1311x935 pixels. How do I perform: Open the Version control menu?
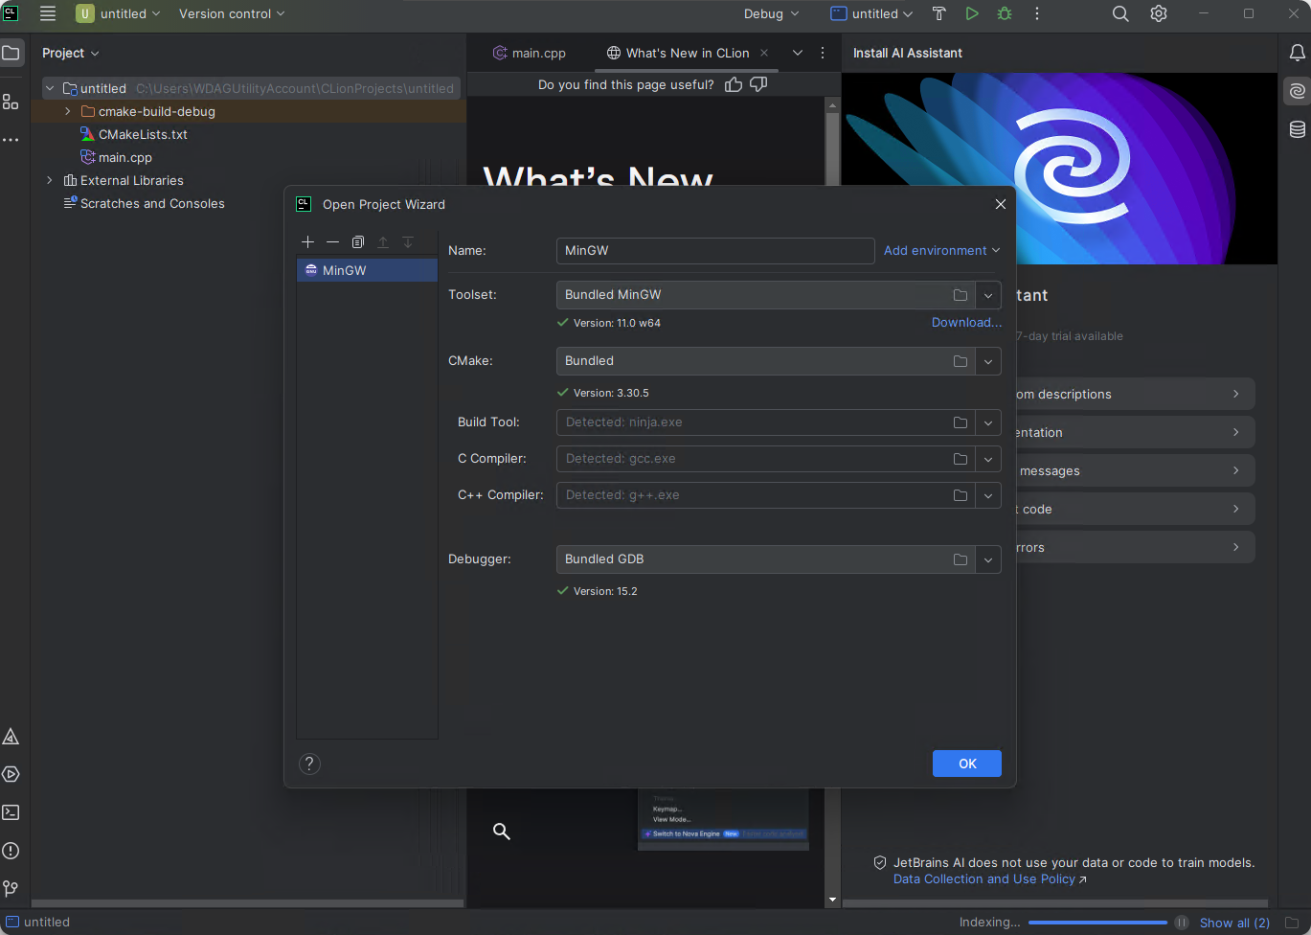(230, 14)
